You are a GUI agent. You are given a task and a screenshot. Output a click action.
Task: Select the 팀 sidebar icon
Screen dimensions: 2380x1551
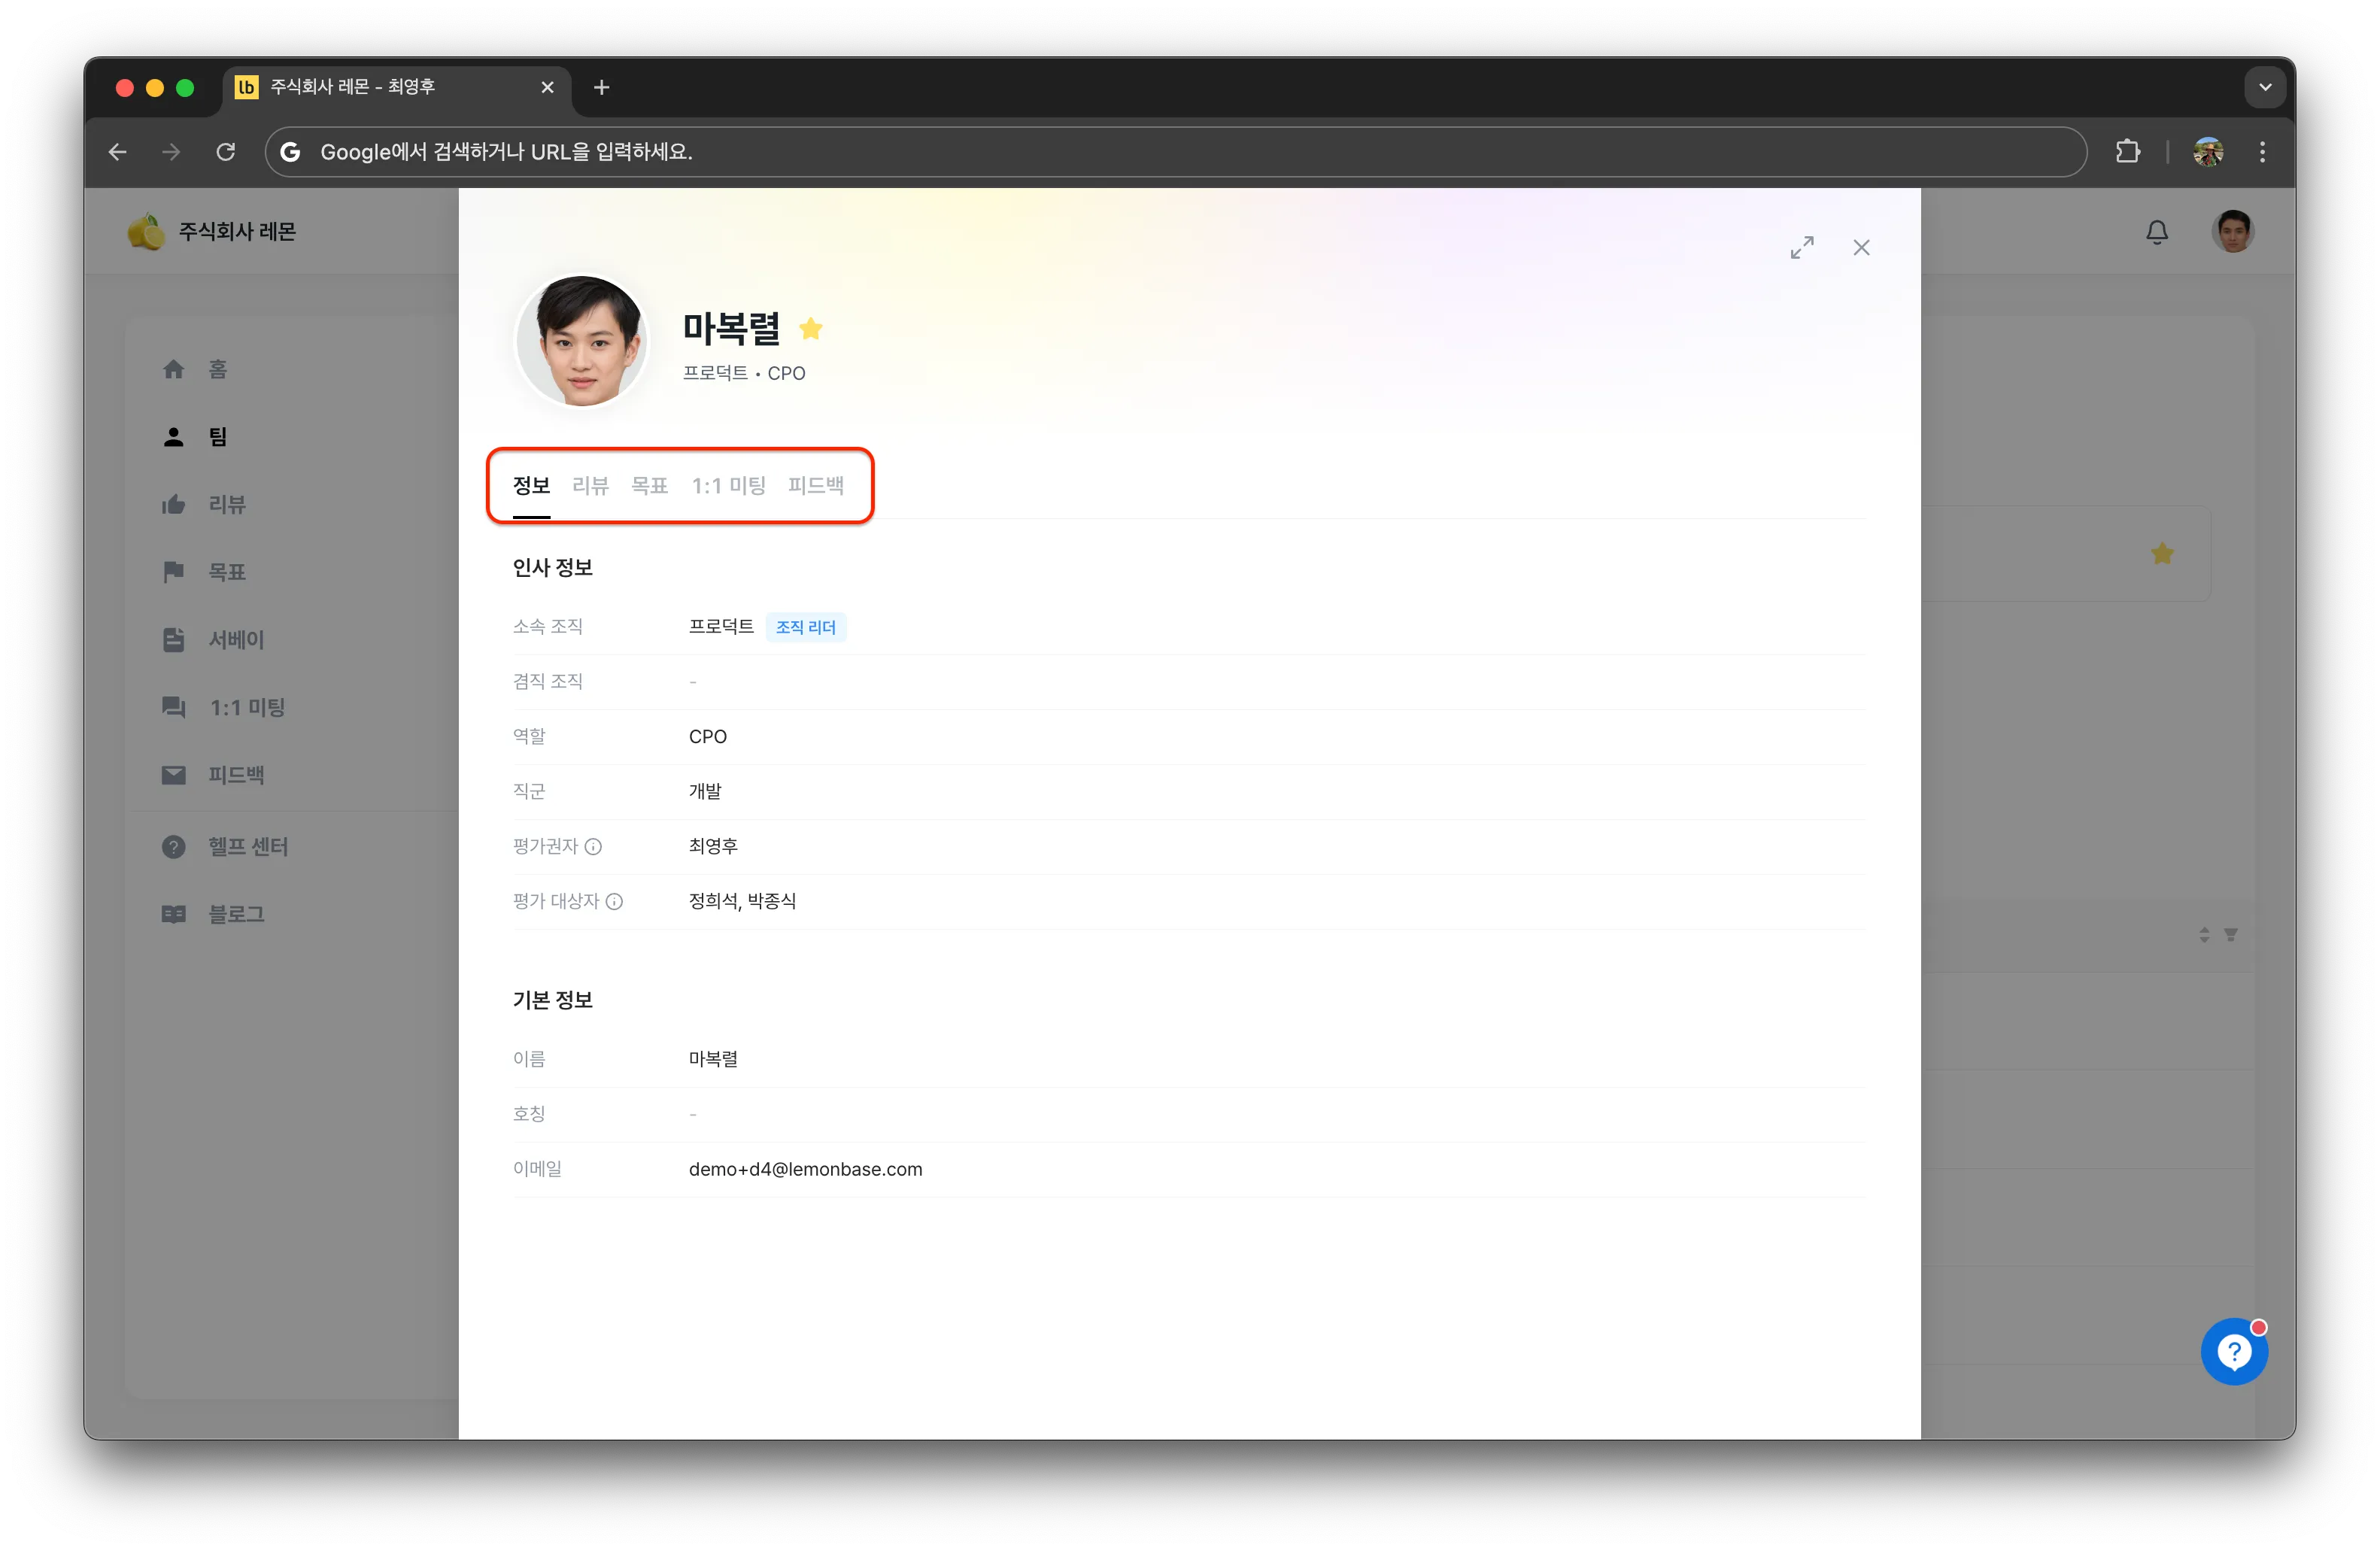[174, 437]
